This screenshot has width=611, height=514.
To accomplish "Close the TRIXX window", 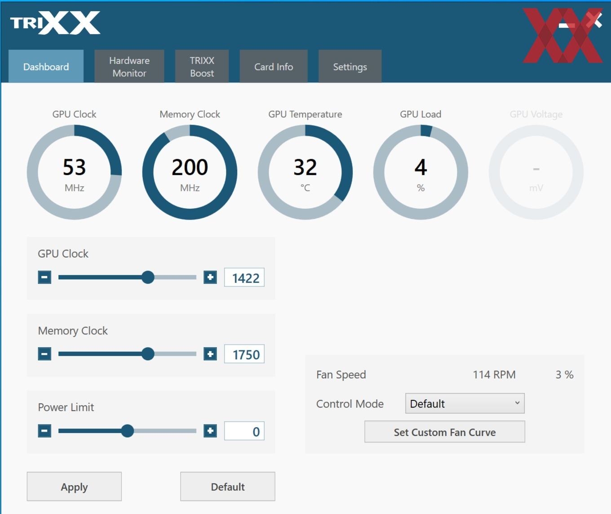I will click(594, 20).
